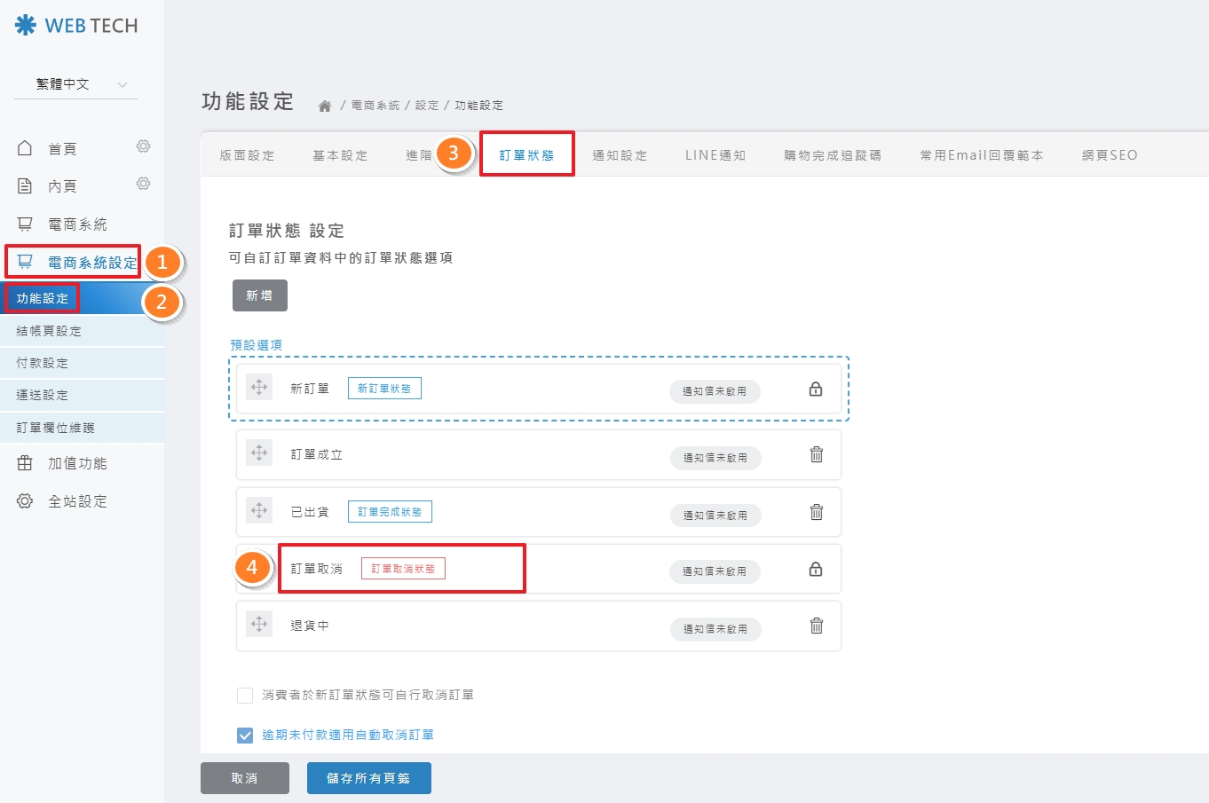Open the LINE通知 tab

[x=715, y=155]
